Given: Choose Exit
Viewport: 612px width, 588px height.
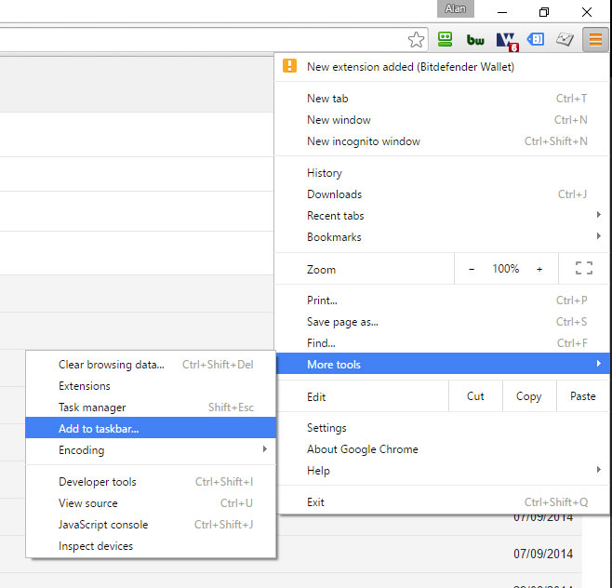Looking at the screenshot, I should tap(442, 502).
